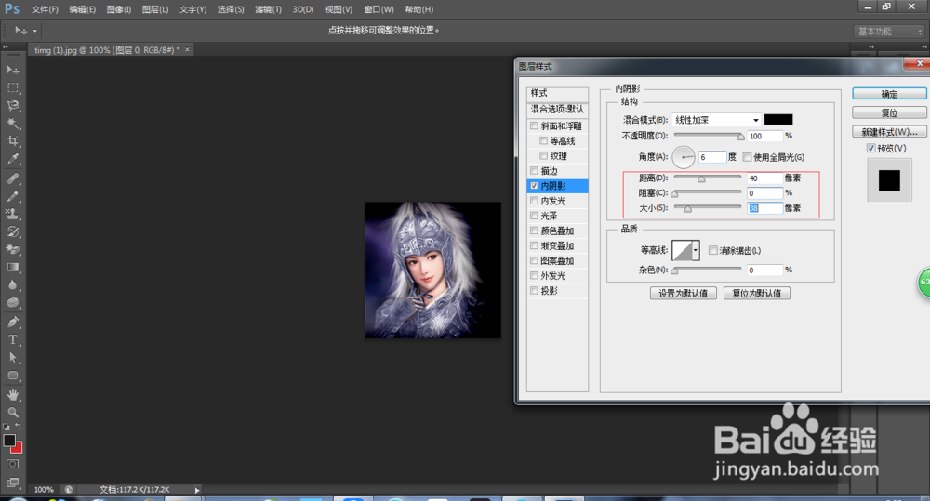The image size is (930, 501).
Task: Enable the 内发光 checkbox
Action: (535, 201)
